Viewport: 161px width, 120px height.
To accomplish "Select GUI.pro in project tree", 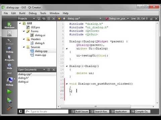I will 35,27.
